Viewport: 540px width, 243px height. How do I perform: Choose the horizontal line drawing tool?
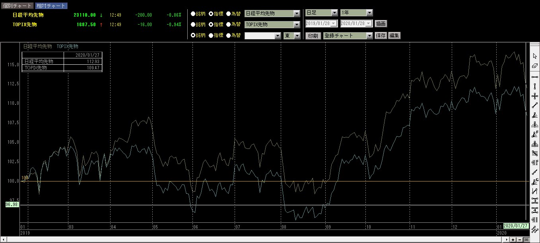535,77
